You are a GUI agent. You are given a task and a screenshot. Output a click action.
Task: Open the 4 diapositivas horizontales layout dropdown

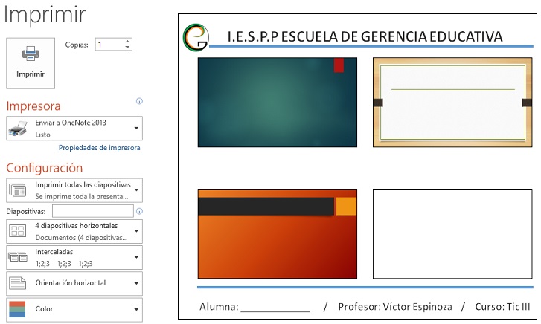point(136,232)
